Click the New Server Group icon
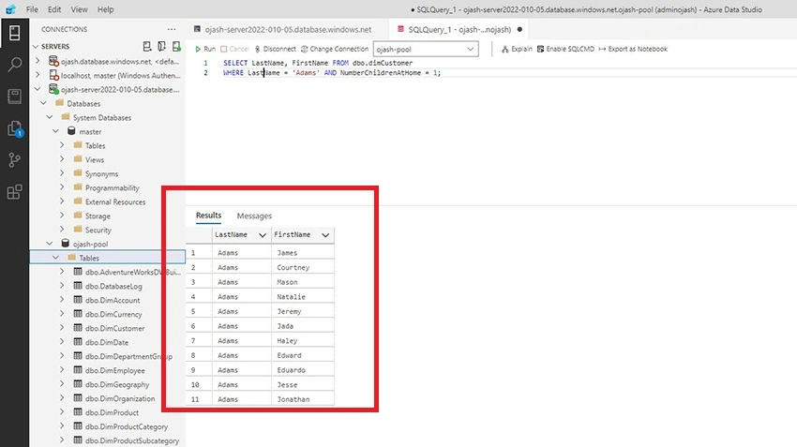The width and height of the screenshot is (797, 447). tap(161, 46)
